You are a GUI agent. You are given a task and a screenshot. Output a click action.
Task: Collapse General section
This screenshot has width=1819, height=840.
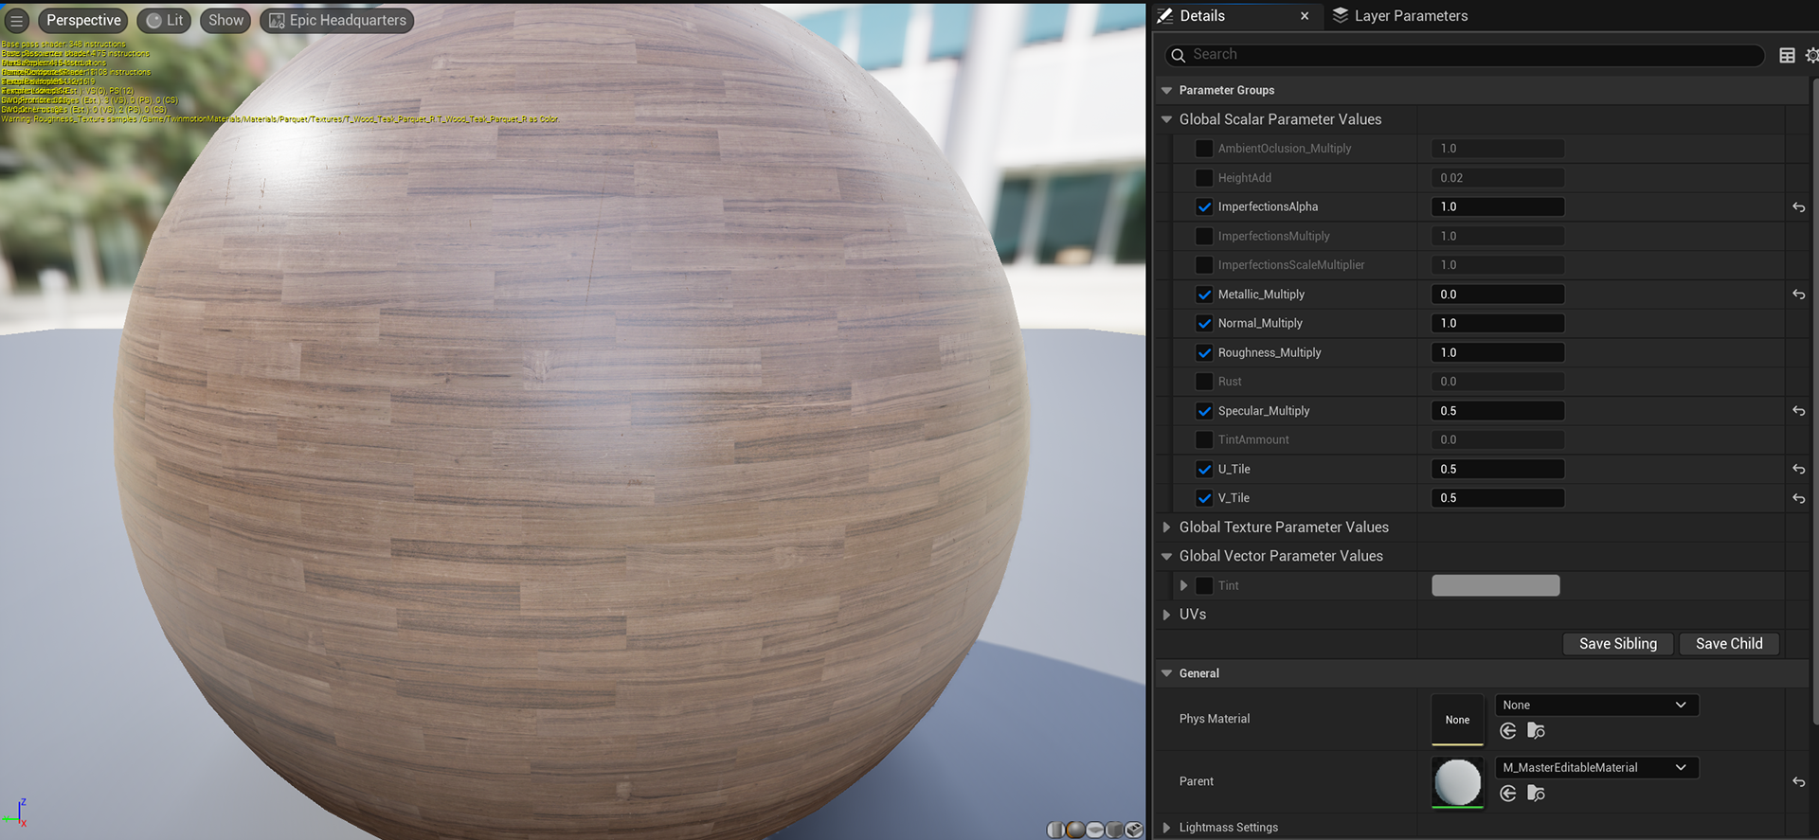[1167, 673]
